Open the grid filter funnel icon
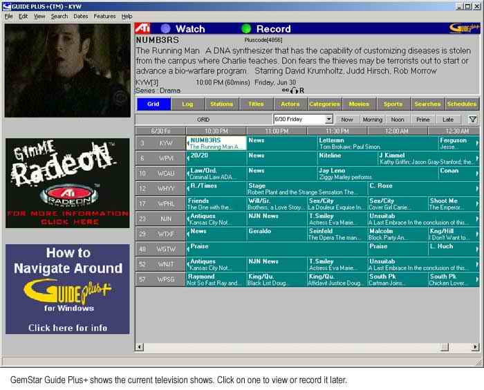This screenshot has width=484, height=390. coord(472,119)
